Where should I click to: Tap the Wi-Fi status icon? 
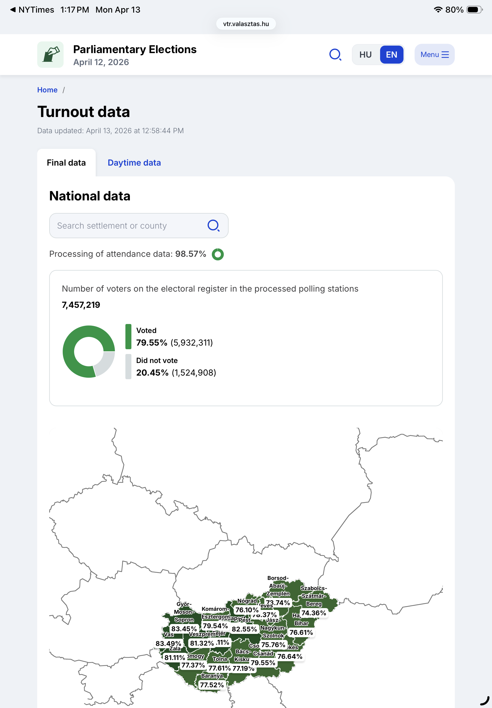[438, 10]
